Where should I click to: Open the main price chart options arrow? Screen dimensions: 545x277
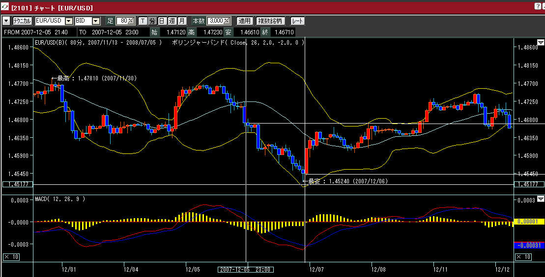click(x=541, y=43)
